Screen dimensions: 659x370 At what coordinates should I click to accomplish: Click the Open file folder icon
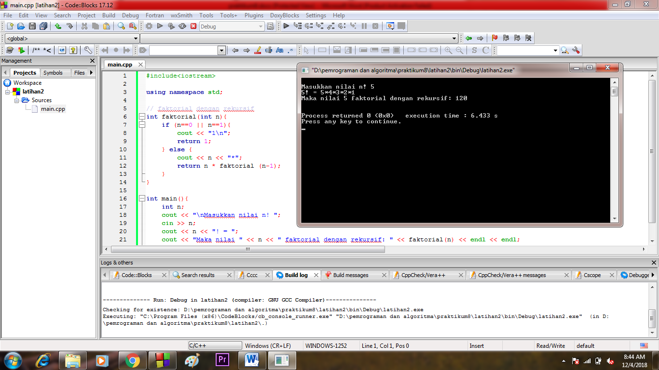21,26
